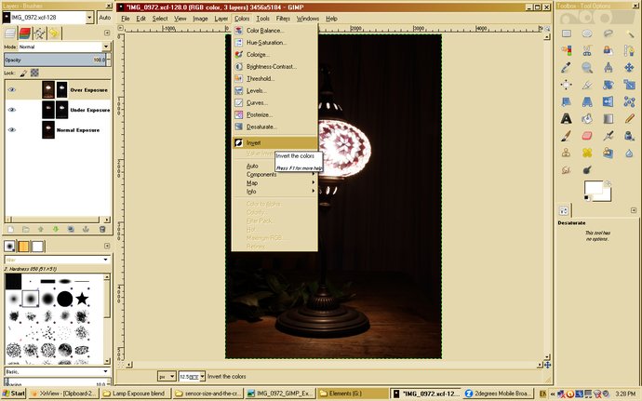Screen dimensions: 642x401
Task: Select the Zoom magnifier tool
Action: (587, 67)
